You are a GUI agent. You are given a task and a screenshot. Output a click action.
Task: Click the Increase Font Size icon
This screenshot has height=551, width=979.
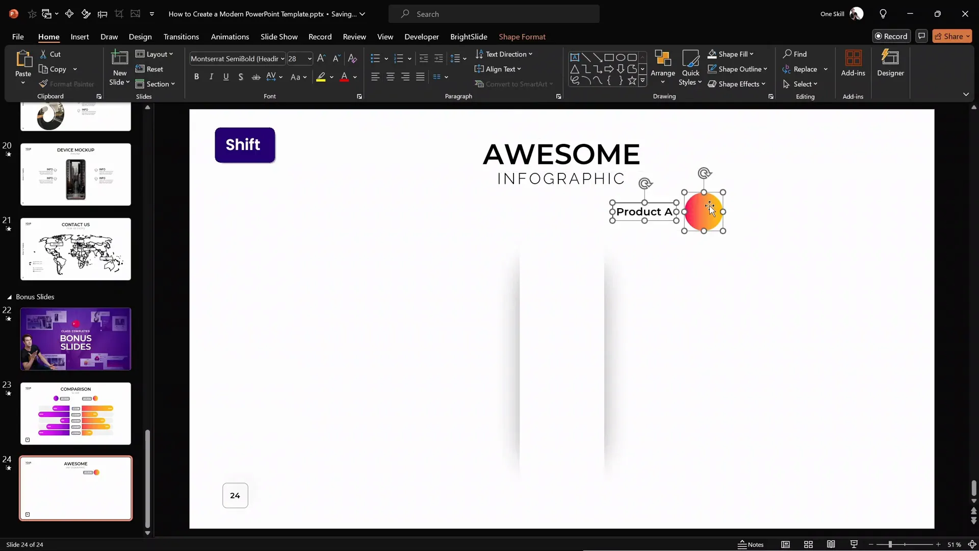click(x=321, y=59)
